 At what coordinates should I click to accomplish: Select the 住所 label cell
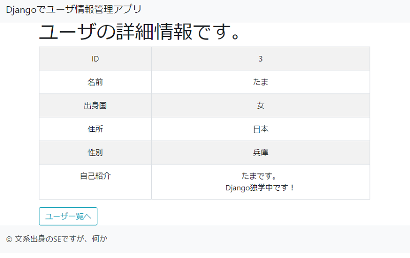(95, 129)
